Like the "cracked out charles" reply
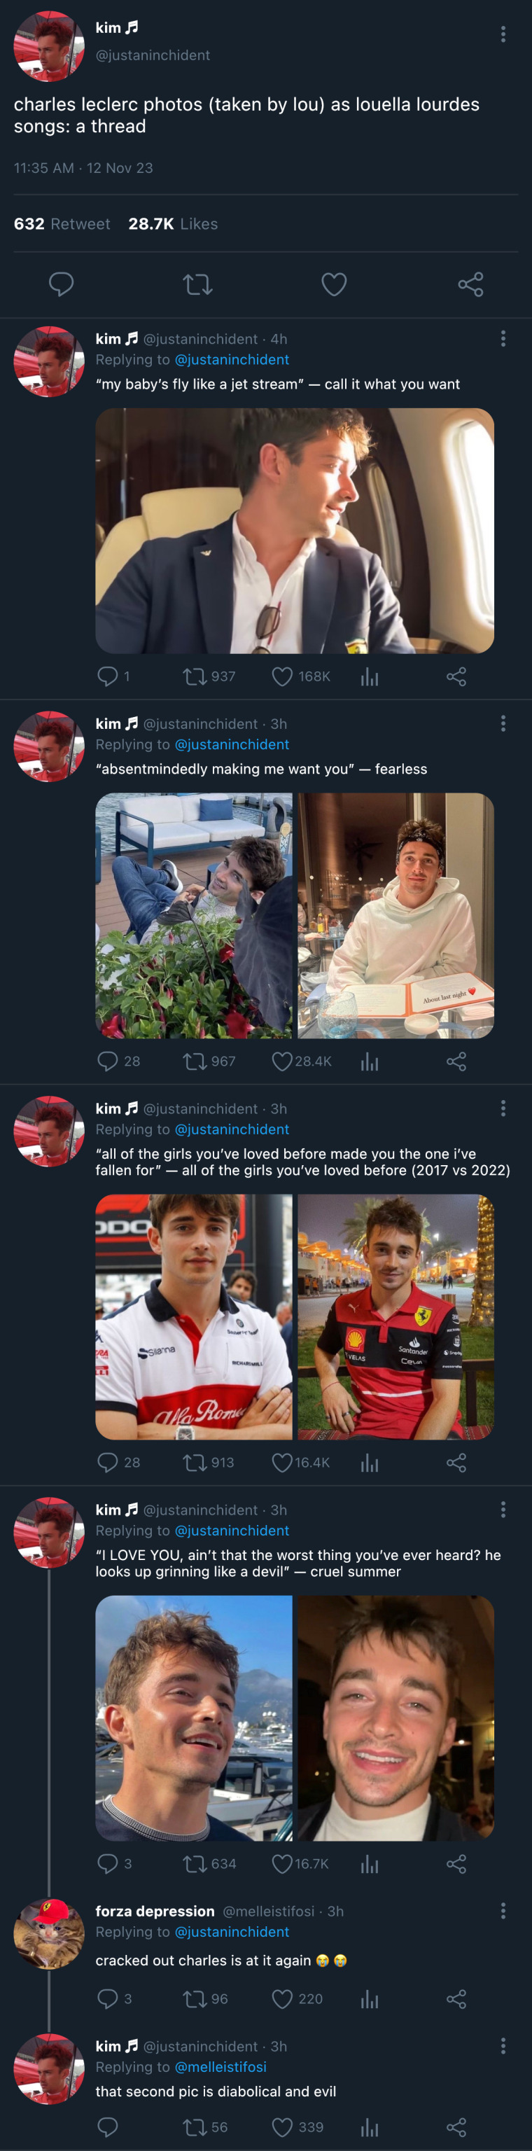Viewport: 532px width, 2151px height. (282, 1998)
